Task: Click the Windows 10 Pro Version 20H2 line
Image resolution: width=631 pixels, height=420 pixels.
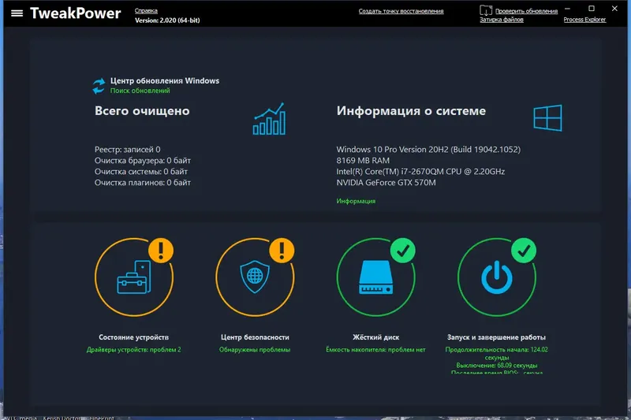Action: [428, 150]
